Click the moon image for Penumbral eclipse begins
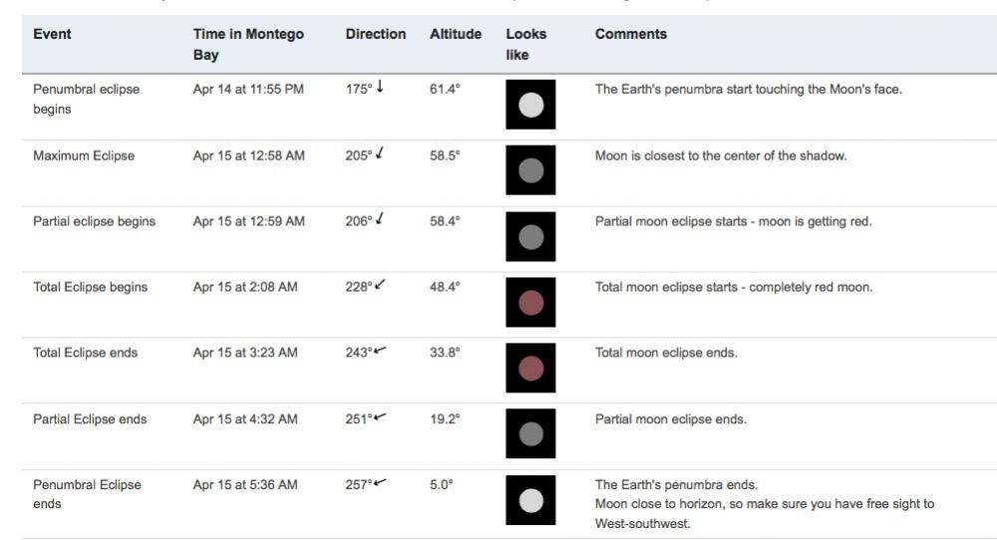997x540 pixels. point(530,105)
